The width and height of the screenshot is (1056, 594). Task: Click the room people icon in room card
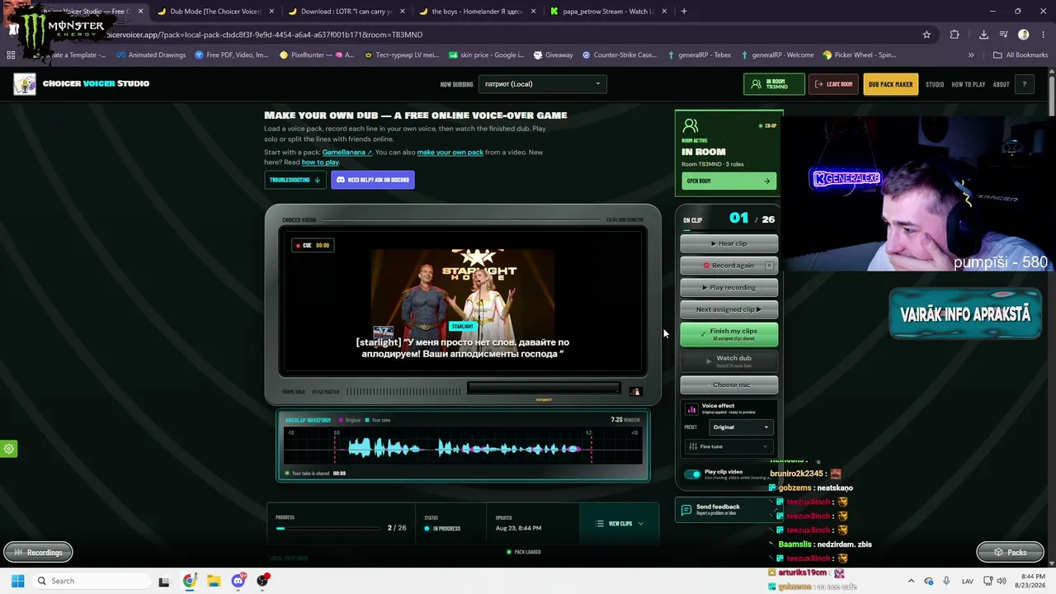click(x=691, y=125)
